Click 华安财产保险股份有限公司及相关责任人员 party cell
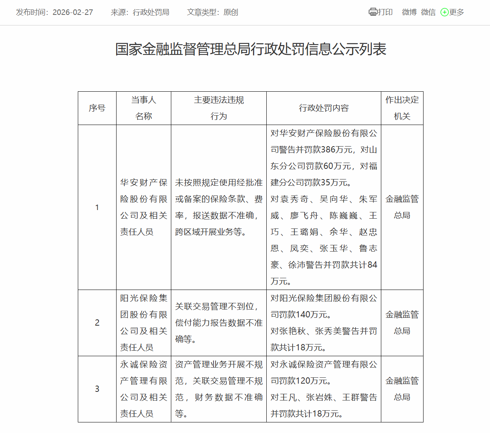This screenshot has width=490, height=433. click(144, 207)
